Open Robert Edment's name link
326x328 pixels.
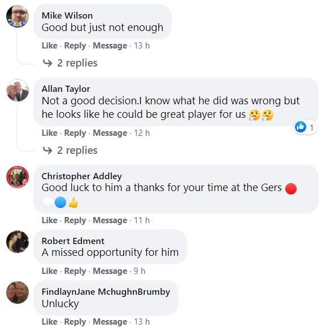[x=73, y=241]
